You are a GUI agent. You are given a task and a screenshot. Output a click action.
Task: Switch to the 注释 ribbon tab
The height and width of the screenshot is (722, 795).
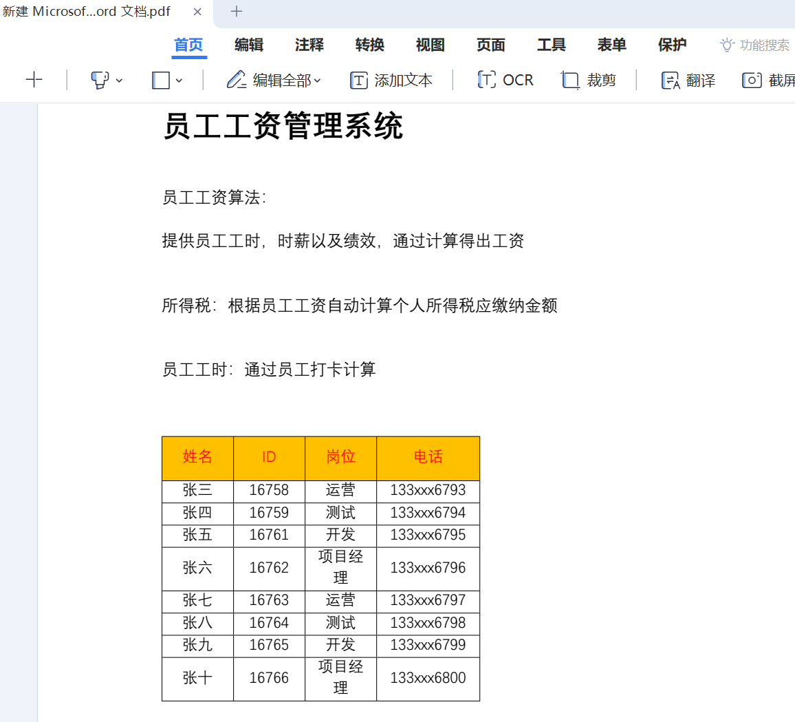pyautogui.click(x=308, y=45)
